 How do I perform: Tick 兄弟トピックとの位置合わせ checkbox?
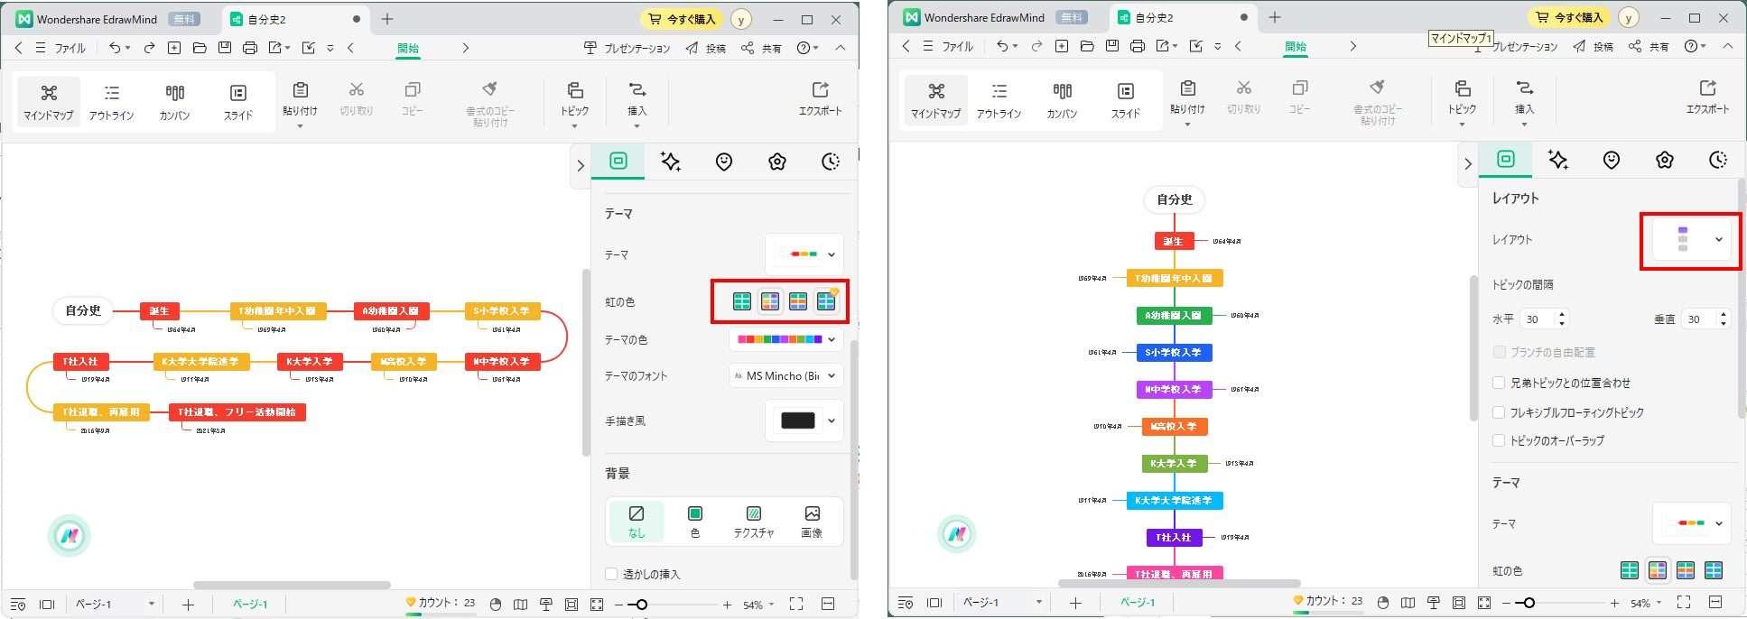pos(1499,383)
